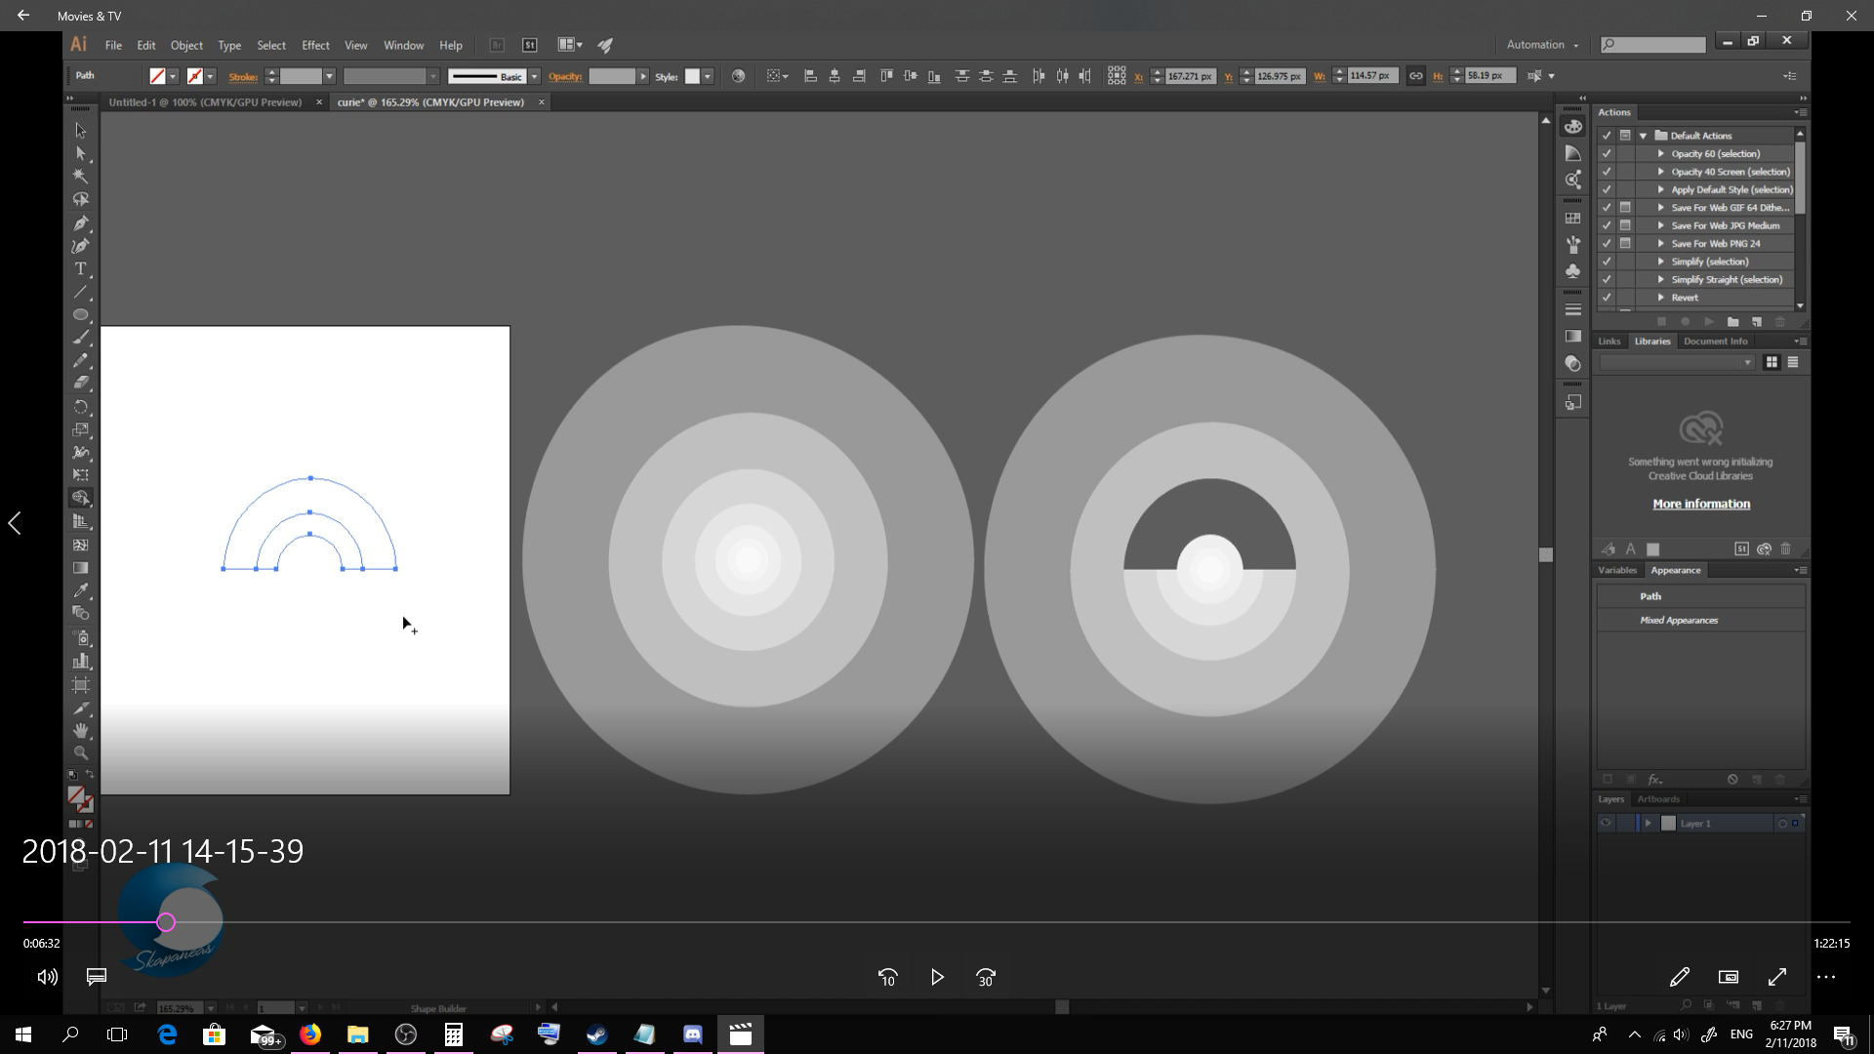Select the Rotate tool
Viewport: 1874px width, 1054px height.
tap(81, 407)
